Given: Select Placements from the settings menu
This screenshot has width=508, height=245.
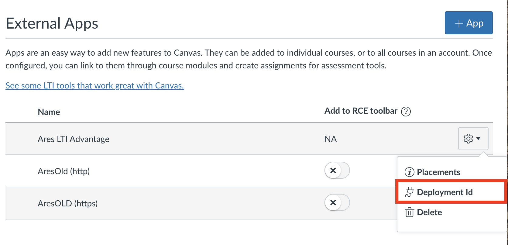Looking at the screenshot, I should pyautogui.click(x=438, y=172).
